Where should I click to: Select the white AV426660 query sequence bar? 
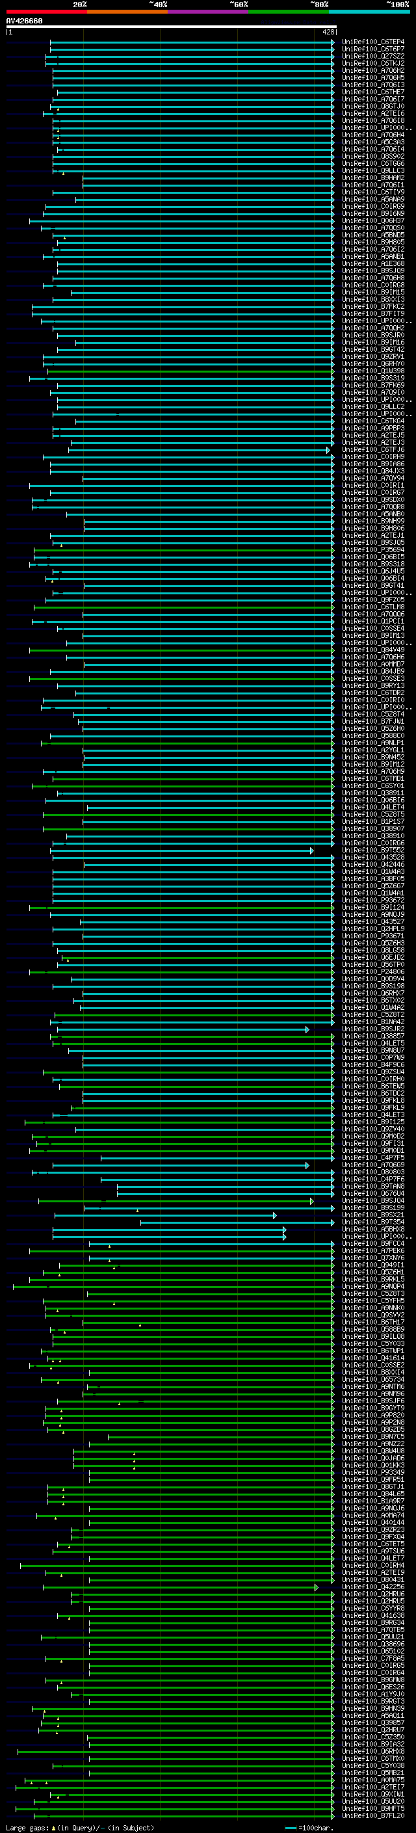click(171, 26)
